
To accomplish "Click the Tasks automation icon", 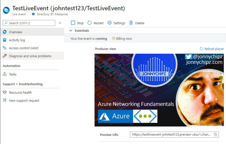I will (5, 74).
